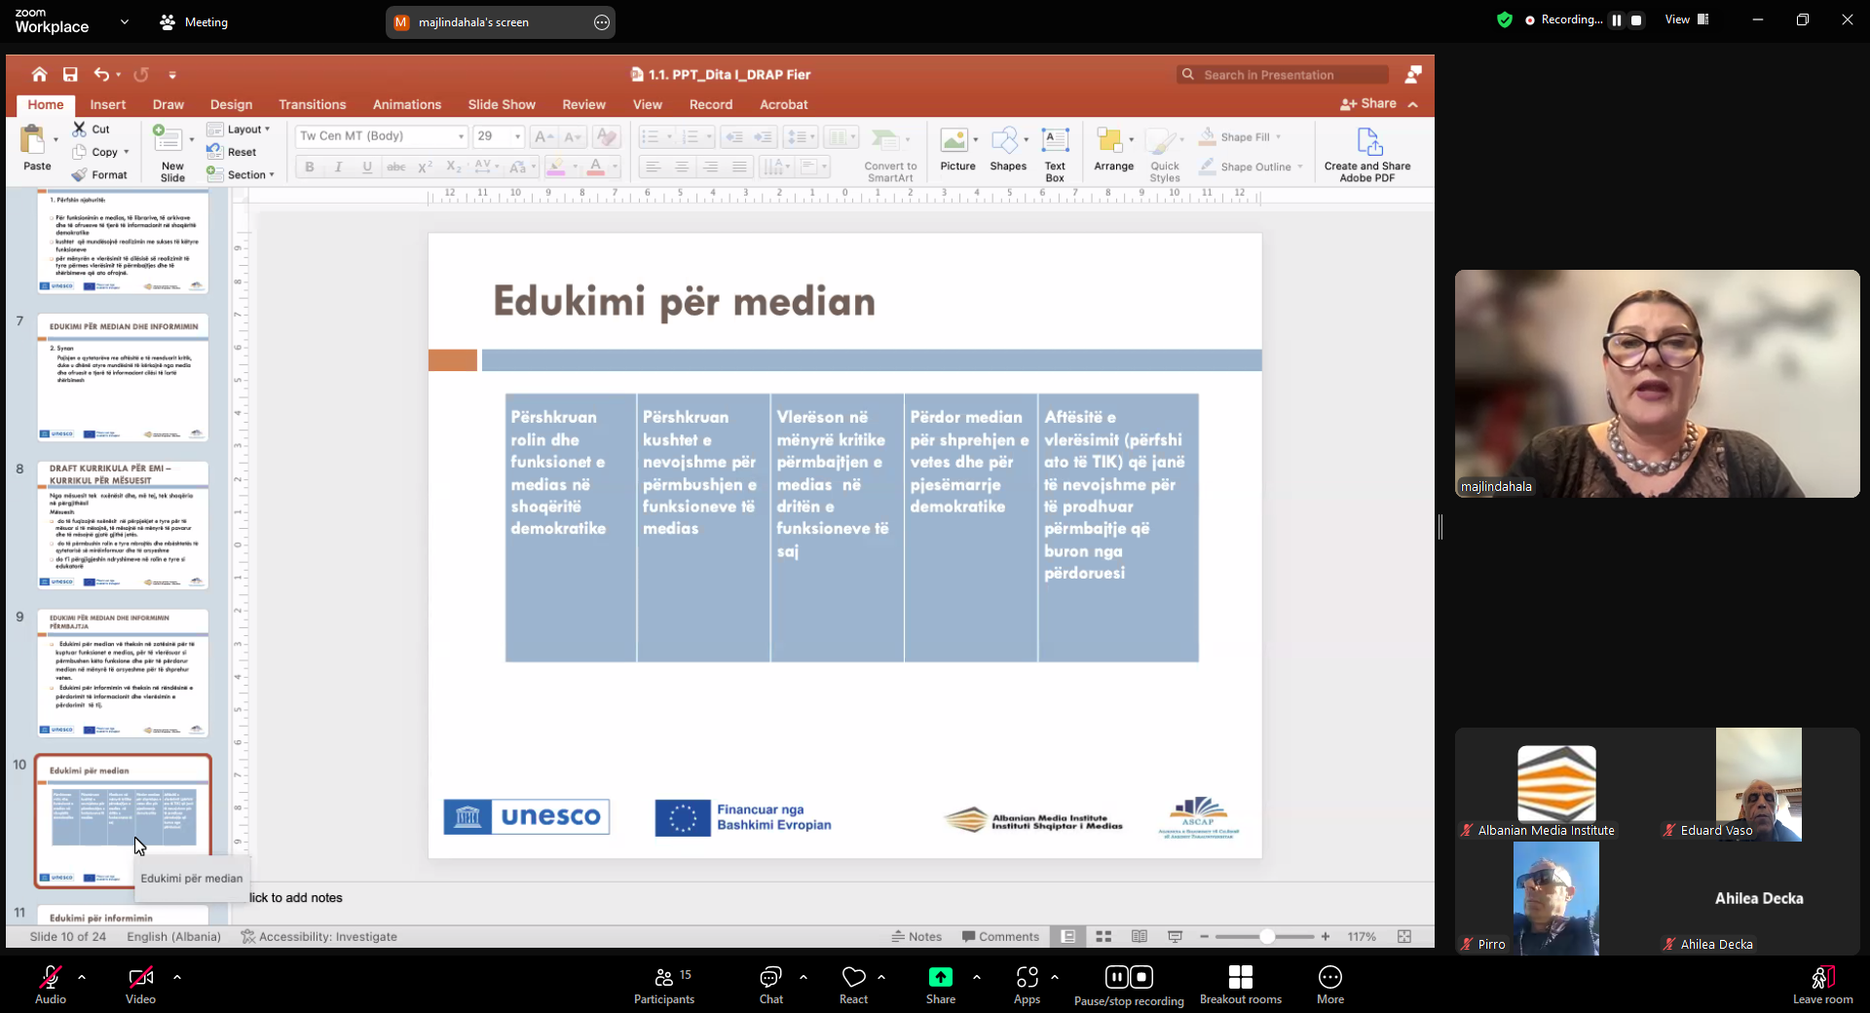Fit slide to window icon
The width and height of the screenshot is (1870, 1013).
click(x=1404, y=936)
